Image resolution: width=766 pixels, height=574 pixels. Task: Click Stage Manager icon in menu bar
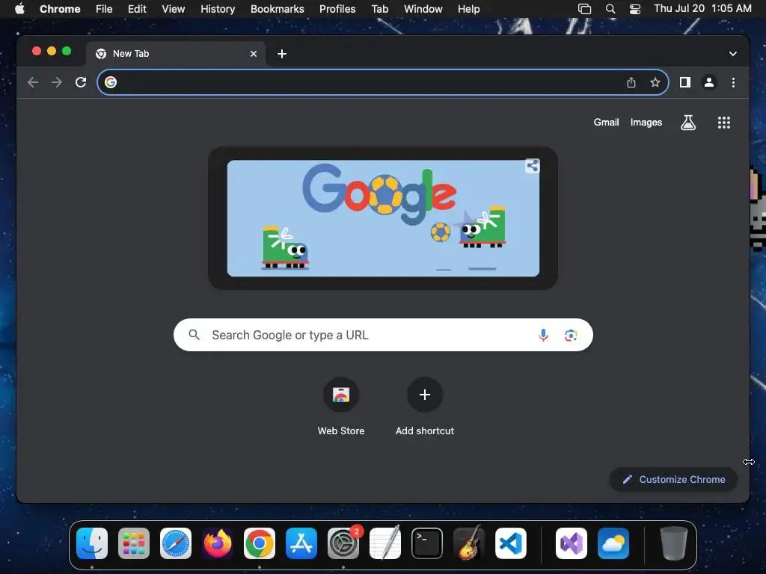pyautogui.click(x=584, y=9)
